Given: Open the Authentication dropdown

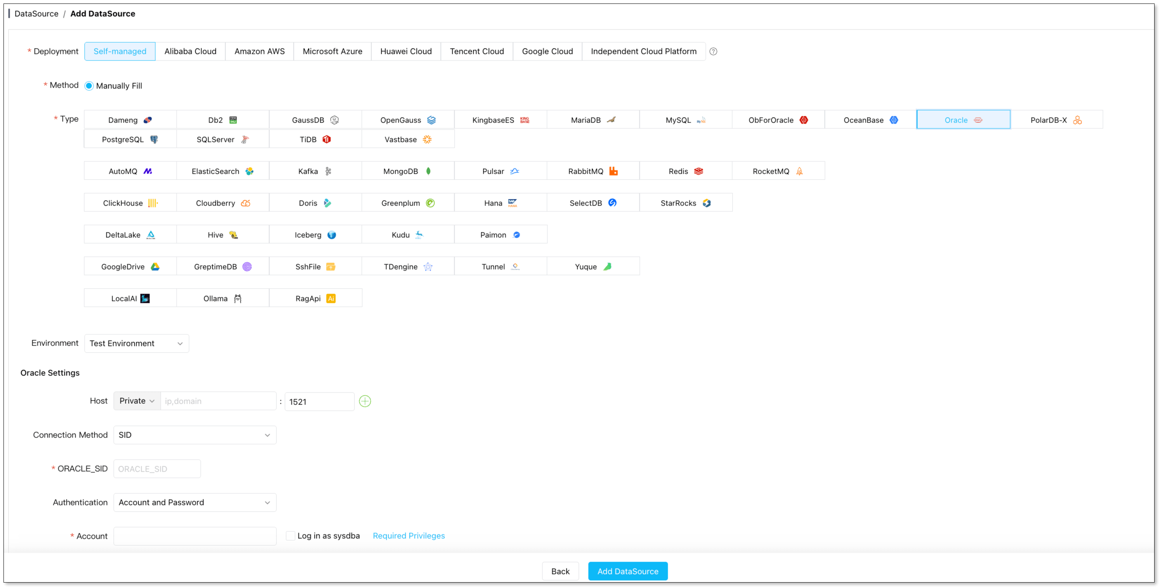Looking at the screenshot, I should coord(194,503).
